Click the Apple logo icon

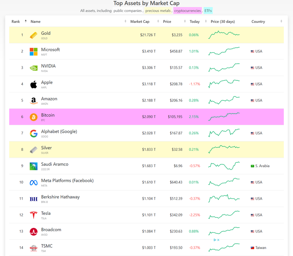(x=34, y=84)
